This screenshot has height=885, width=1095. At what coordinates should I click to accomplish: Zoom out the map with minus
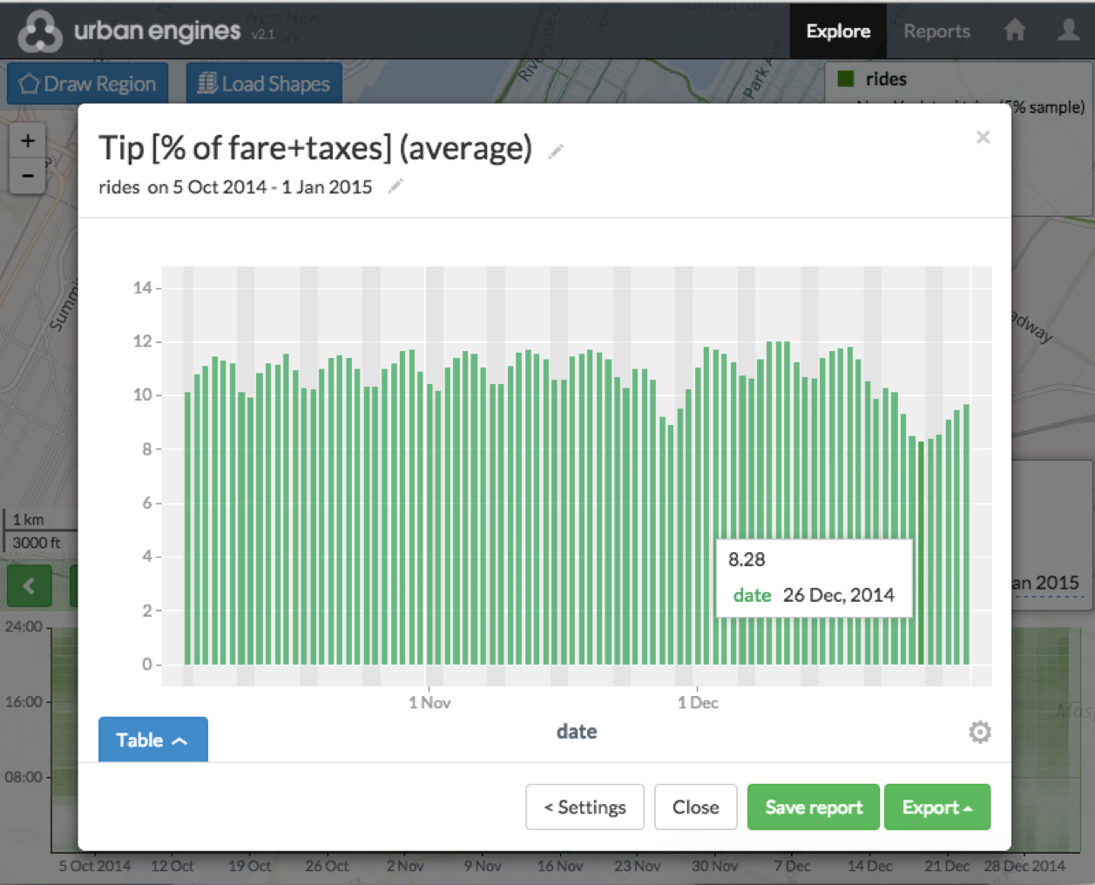(28, 176)
